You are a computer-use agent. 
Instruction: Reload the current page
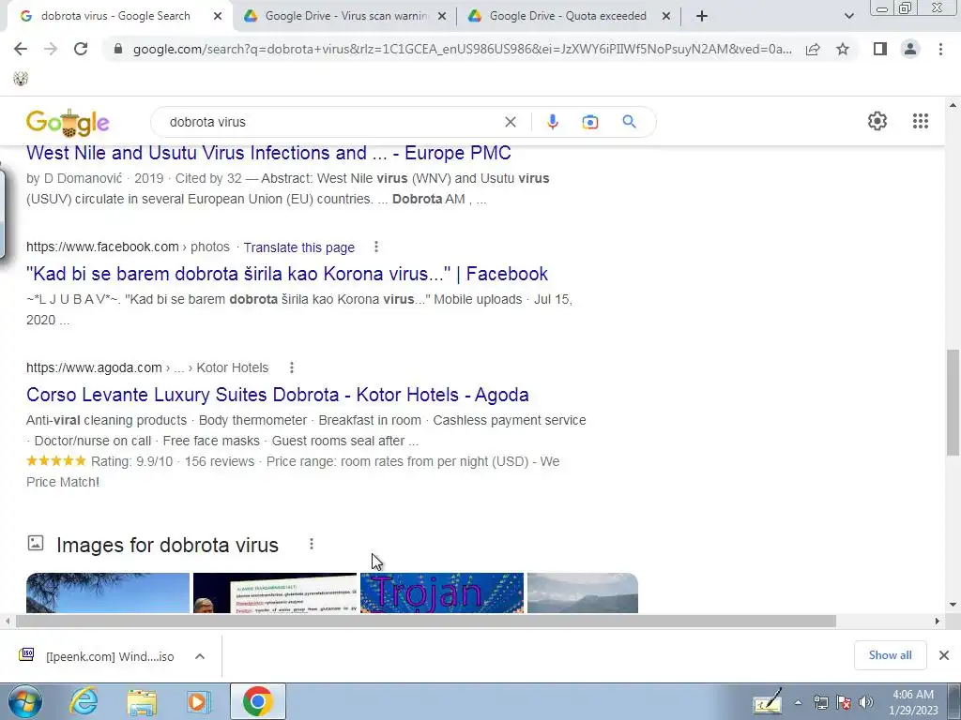[x=81, y=49]
